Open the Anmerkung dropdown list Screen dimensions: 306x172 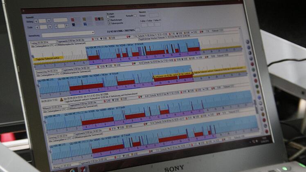(92, 33)
